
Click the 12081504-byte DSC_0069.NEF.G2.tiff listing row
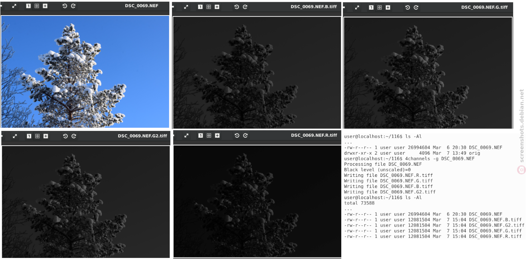click(x=434, y=225)
